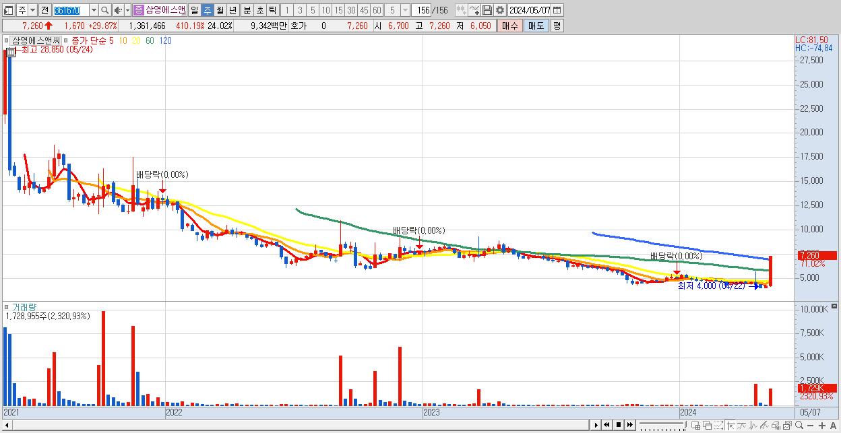This screenshot has height=433, width=841.
Task: Choose the 10 interval button
Action: pos(325,10)
